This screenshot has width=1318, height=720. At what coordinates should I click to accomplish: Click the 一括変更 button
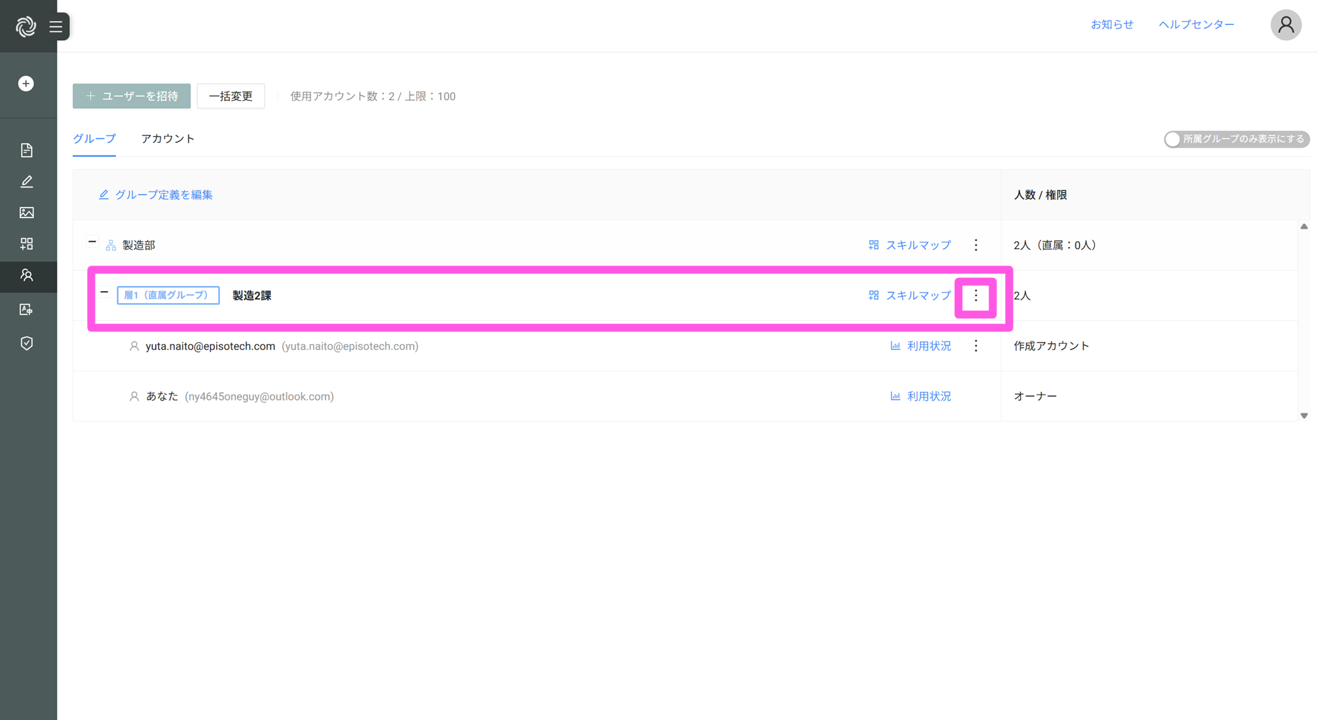tap(231, 96)
